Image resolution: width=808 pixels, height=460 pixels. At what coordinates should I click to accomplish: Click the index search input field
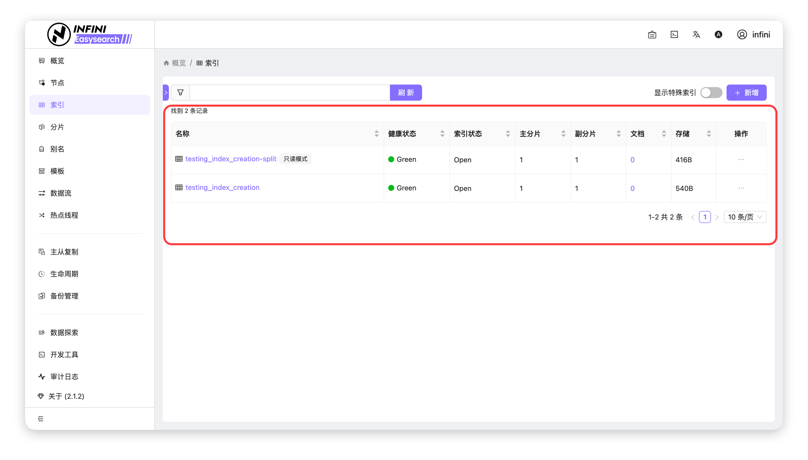tap(289, 93)
